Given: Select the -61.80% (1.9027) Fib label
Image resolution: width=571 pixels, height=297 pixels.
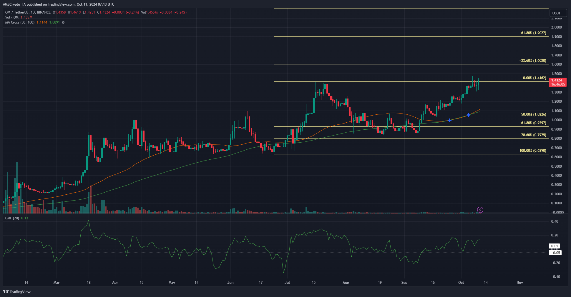Looking at the screenshot, I should coord(533,33).
